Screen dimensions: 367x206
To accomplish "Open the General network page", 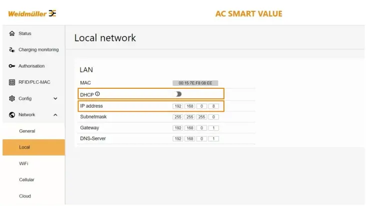I will (x=27, y=131).
